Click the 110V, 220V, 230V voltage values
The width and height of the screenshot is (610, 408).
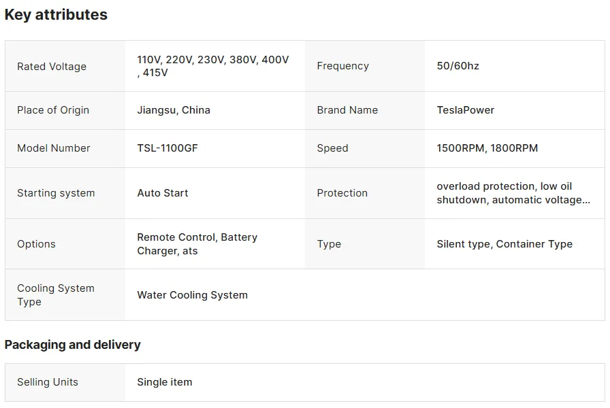click(213, 66)
